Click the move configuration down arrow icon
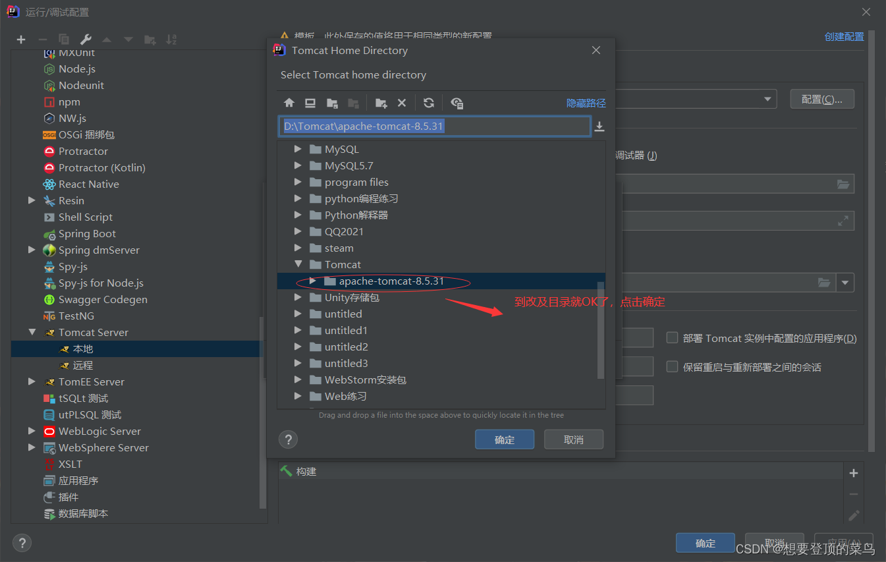Image resolution: width=886 pixels, height=562 pixels. tap(128, 40)
